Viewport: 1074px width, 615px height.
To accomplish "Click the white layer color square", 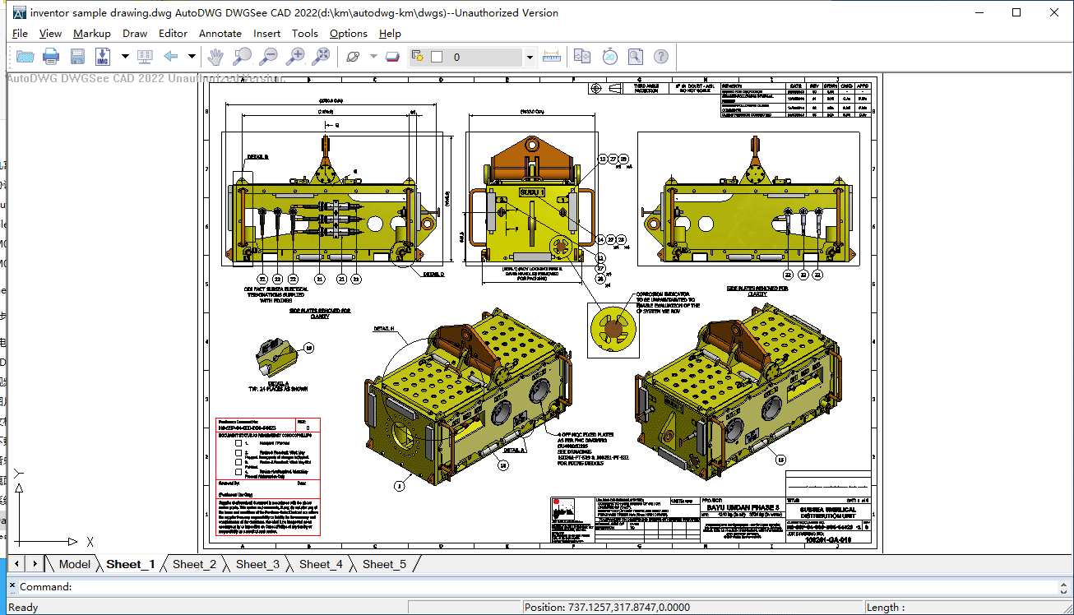I will (437, 57).
